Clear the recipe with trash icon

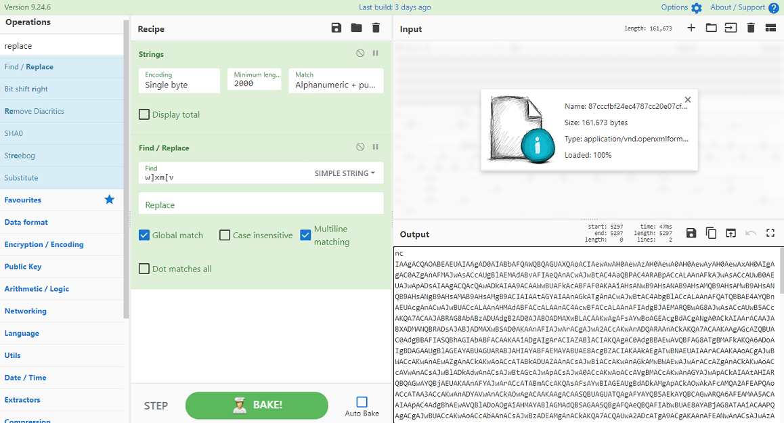tap(376, 28)
